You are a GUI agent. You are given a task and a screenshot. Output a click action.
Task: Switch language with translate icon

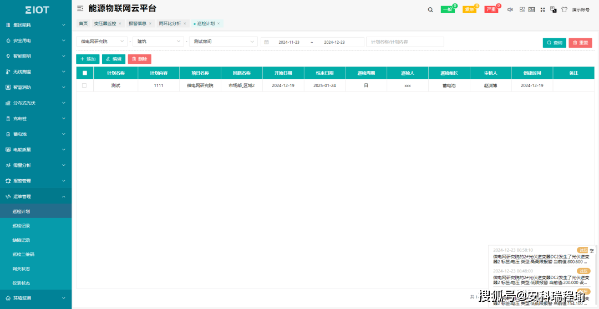pos(553,9)
